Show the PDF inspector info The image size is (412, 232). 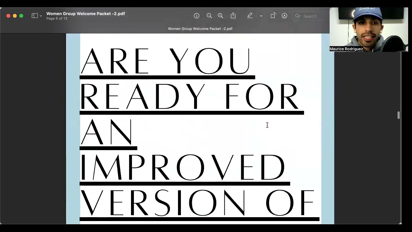coord(197,16)
